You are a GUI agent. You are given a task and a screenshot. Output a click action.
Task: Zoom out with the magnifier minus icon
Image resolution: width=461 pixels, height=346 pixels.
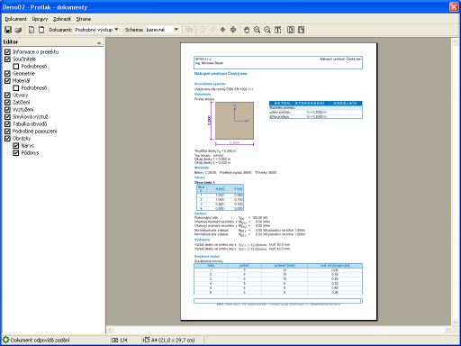267,30
